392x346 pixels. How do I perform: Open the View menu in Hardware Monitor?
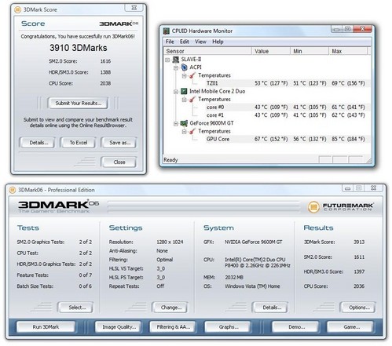(200, 42)
